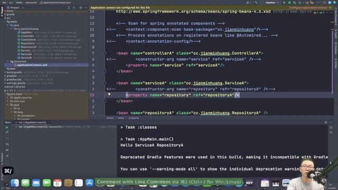The height and width of the screenshot is (190, 338).
Task: Click the wrench icon in Run panel
Action: click(7, 132)
